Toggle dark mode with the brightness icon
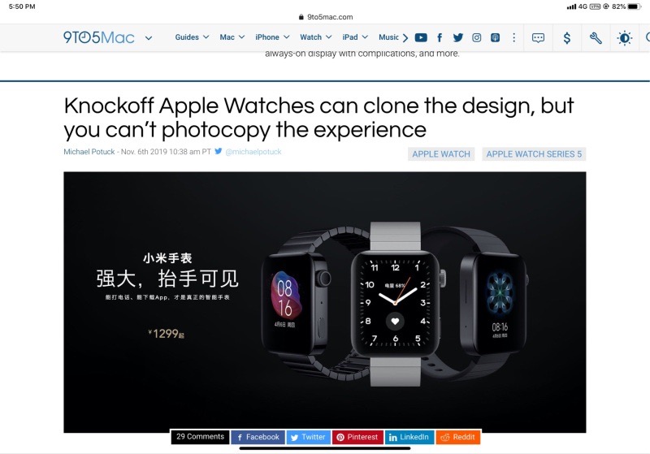 click(x=624, y=38)
